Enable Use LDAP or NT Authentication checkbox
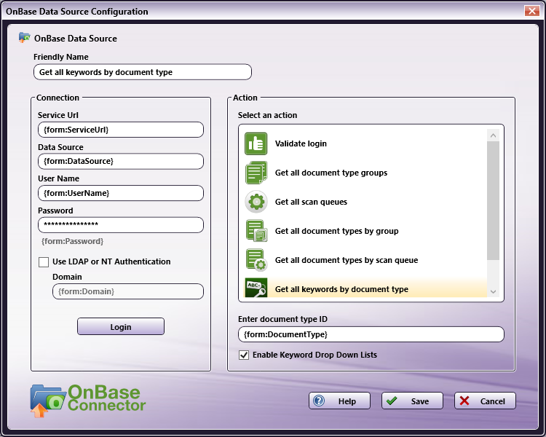546x437 pixels. tap(44, 262)
